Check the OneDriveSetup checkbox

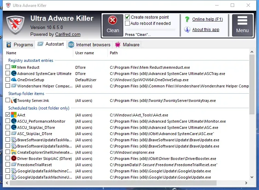(x=8, y=79)
